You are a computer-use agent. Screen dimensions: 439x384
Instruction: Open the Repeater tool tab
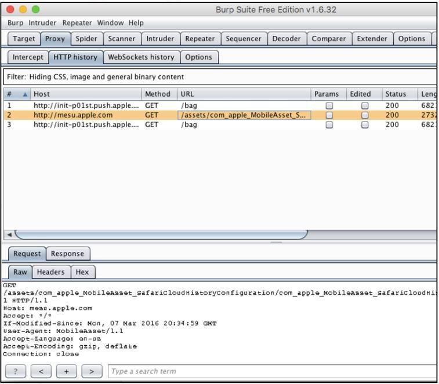coord(200,39)
